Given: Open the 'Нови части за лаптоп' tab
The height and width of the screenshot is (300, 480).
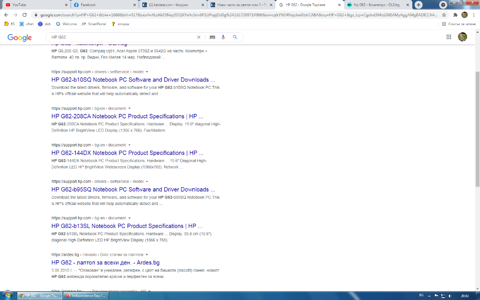Looking at the screenshot, I should 240,5.
